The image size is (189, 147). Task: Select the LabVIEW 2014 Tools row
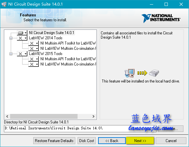tap(46, 38)
